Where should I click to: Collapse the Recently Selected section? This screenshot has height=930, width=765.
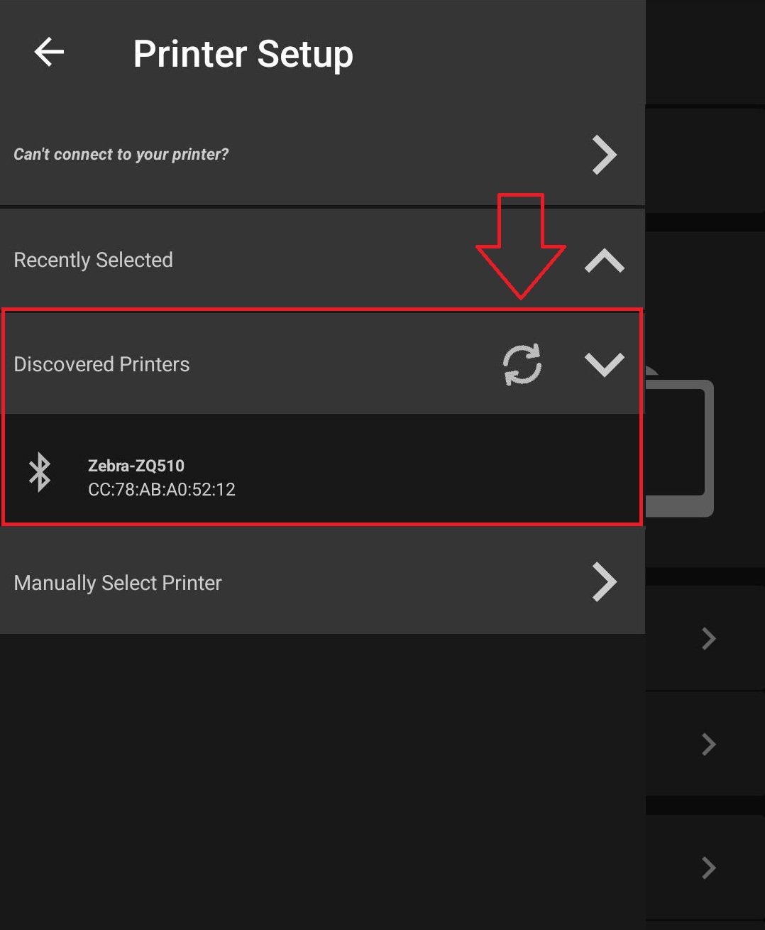(604, 261)
